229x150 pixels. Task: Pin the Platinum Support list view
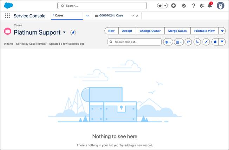(73, 33)
